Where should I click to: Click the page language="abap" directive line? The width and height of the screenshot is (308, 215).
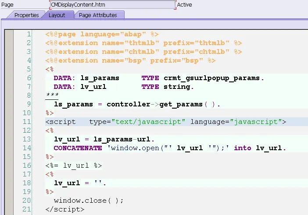[x=102, y=34]
